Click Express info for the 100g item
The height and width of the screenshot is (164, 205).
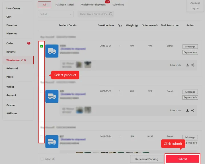click(x=190, y=52)
